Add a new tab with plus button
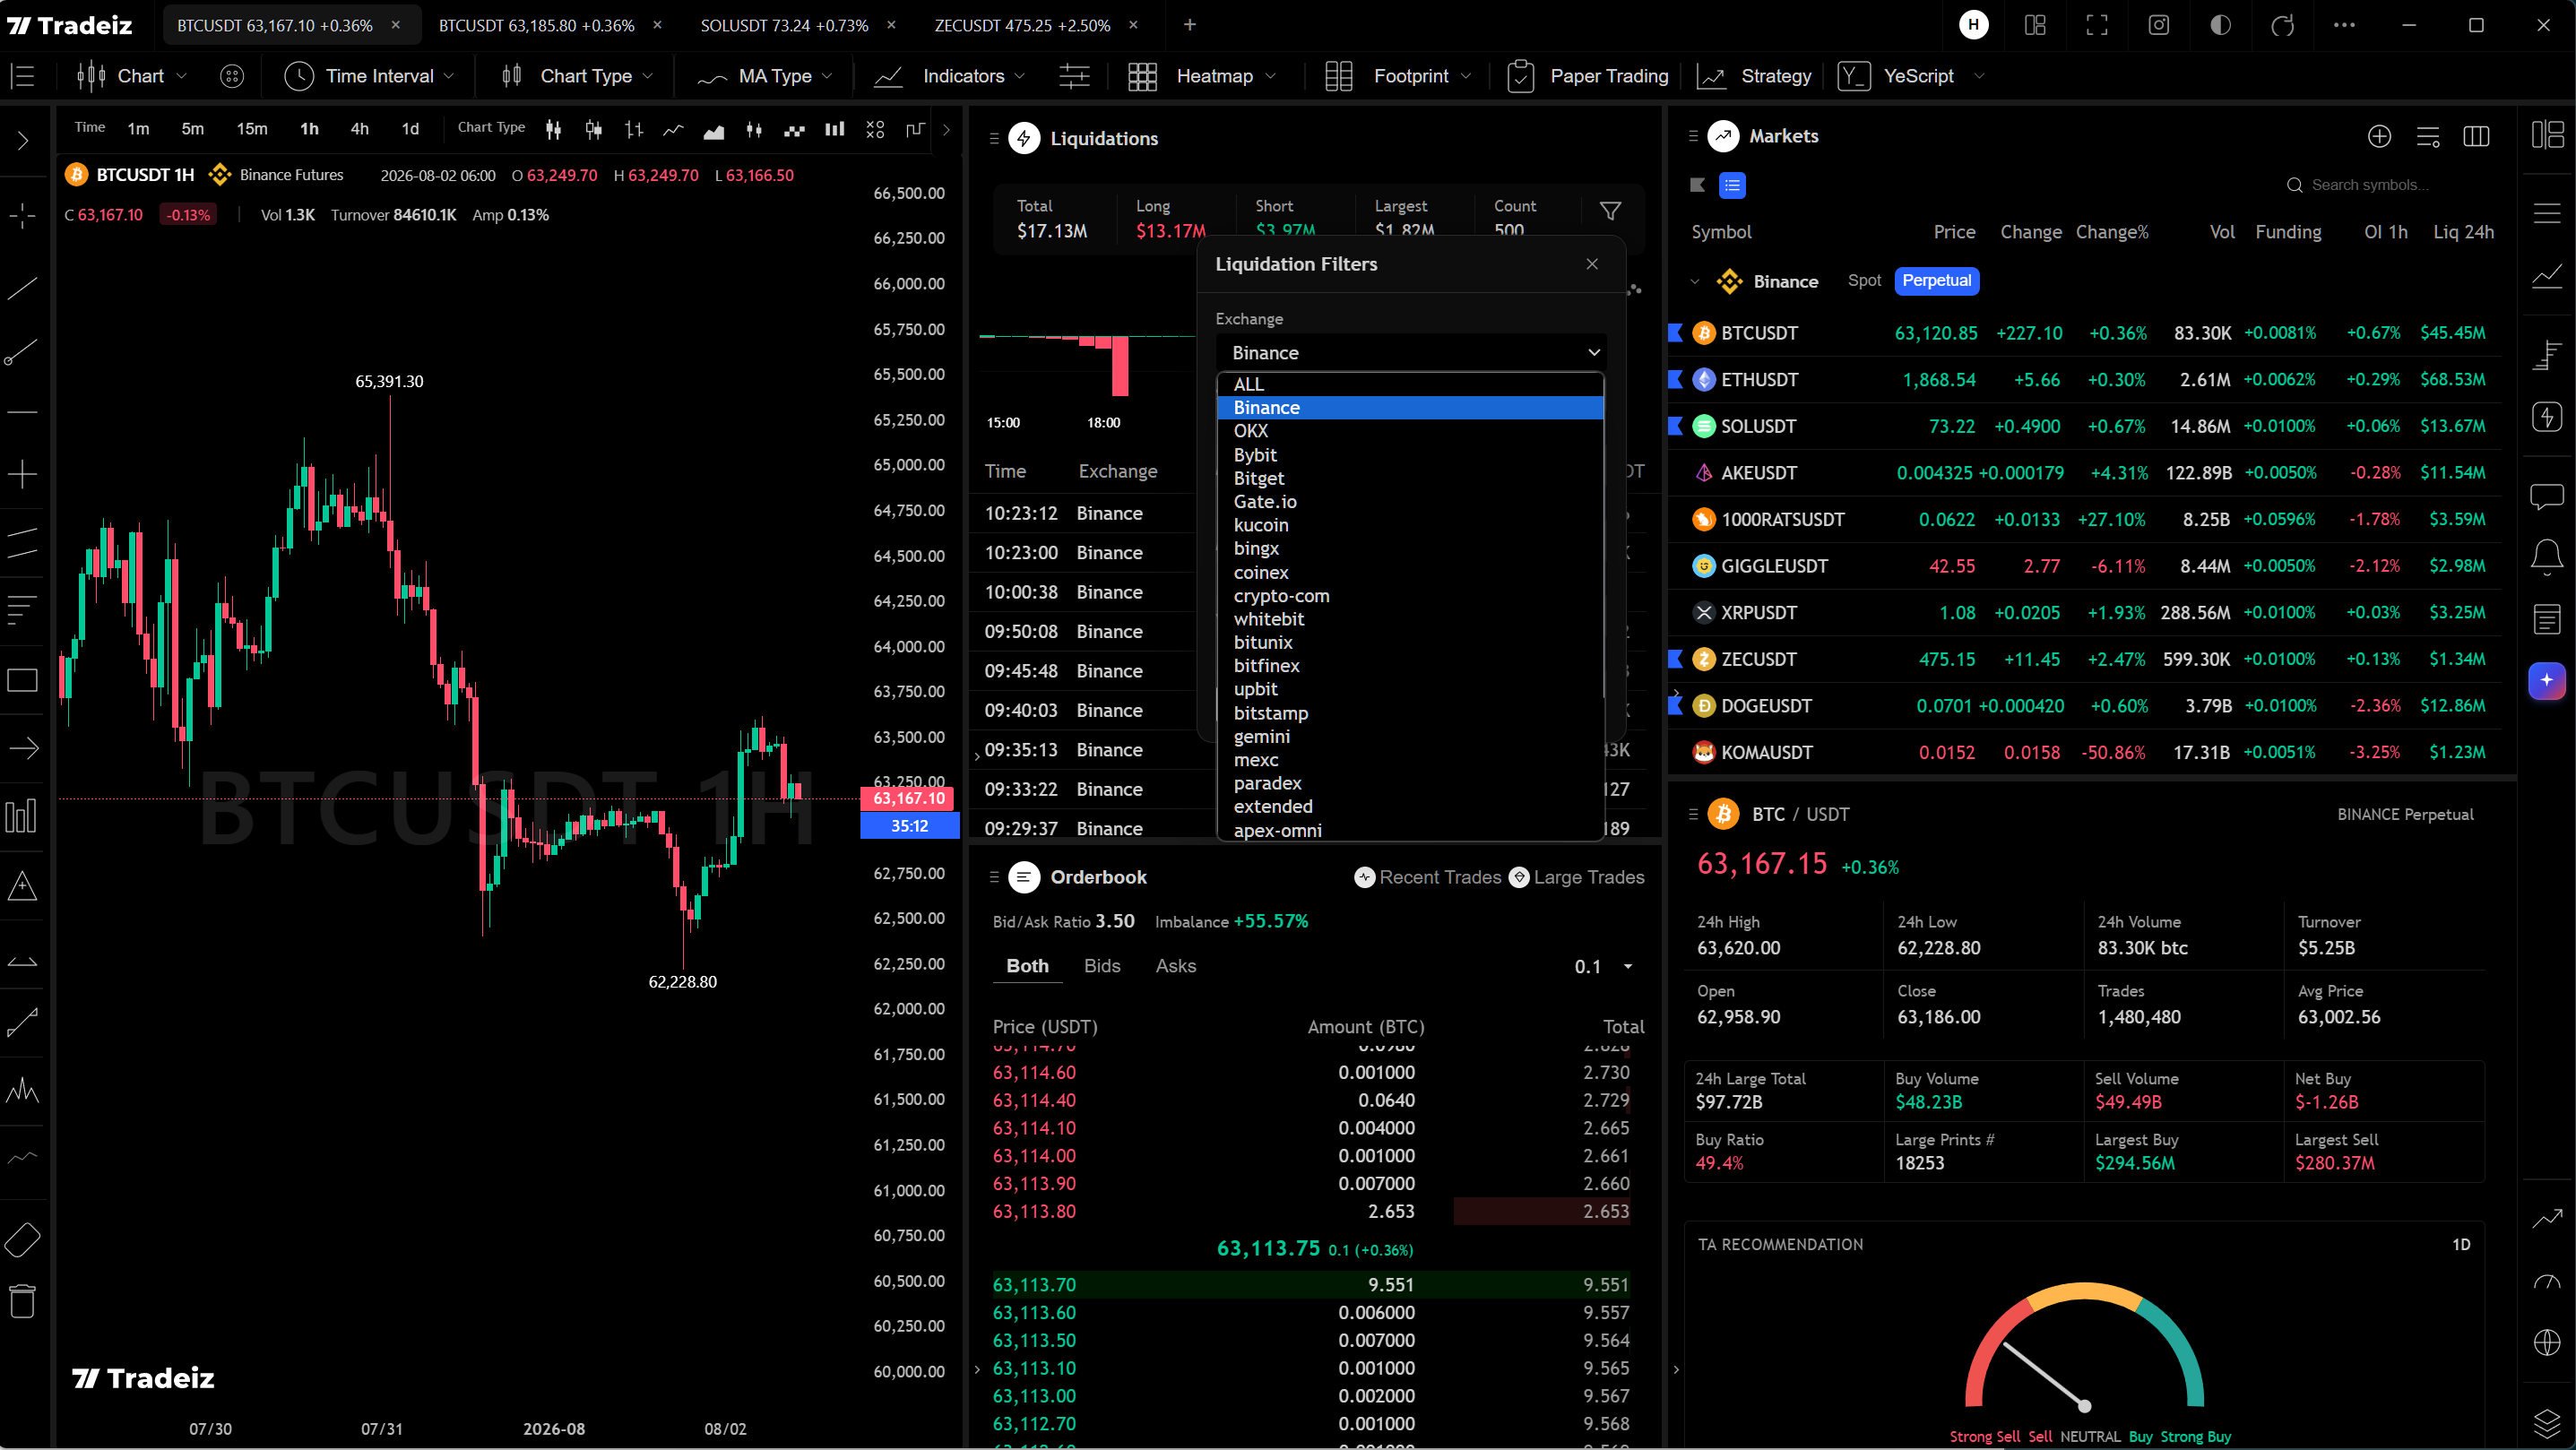The height and width of the screenshot is (1450, 2576). tap(1190, 25)
